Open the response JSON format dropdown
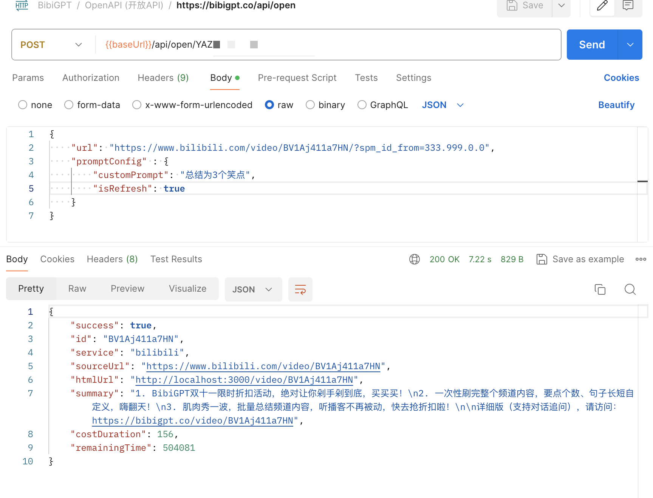 (x=253, y=289)
